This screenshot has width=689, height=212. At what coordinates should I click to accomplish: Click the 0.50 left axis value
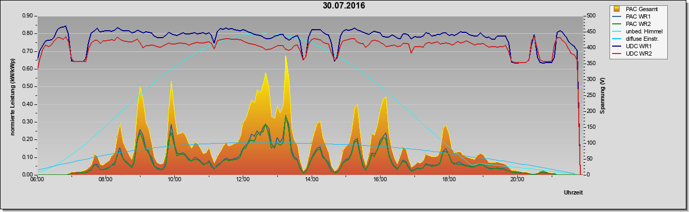[28, 86]
